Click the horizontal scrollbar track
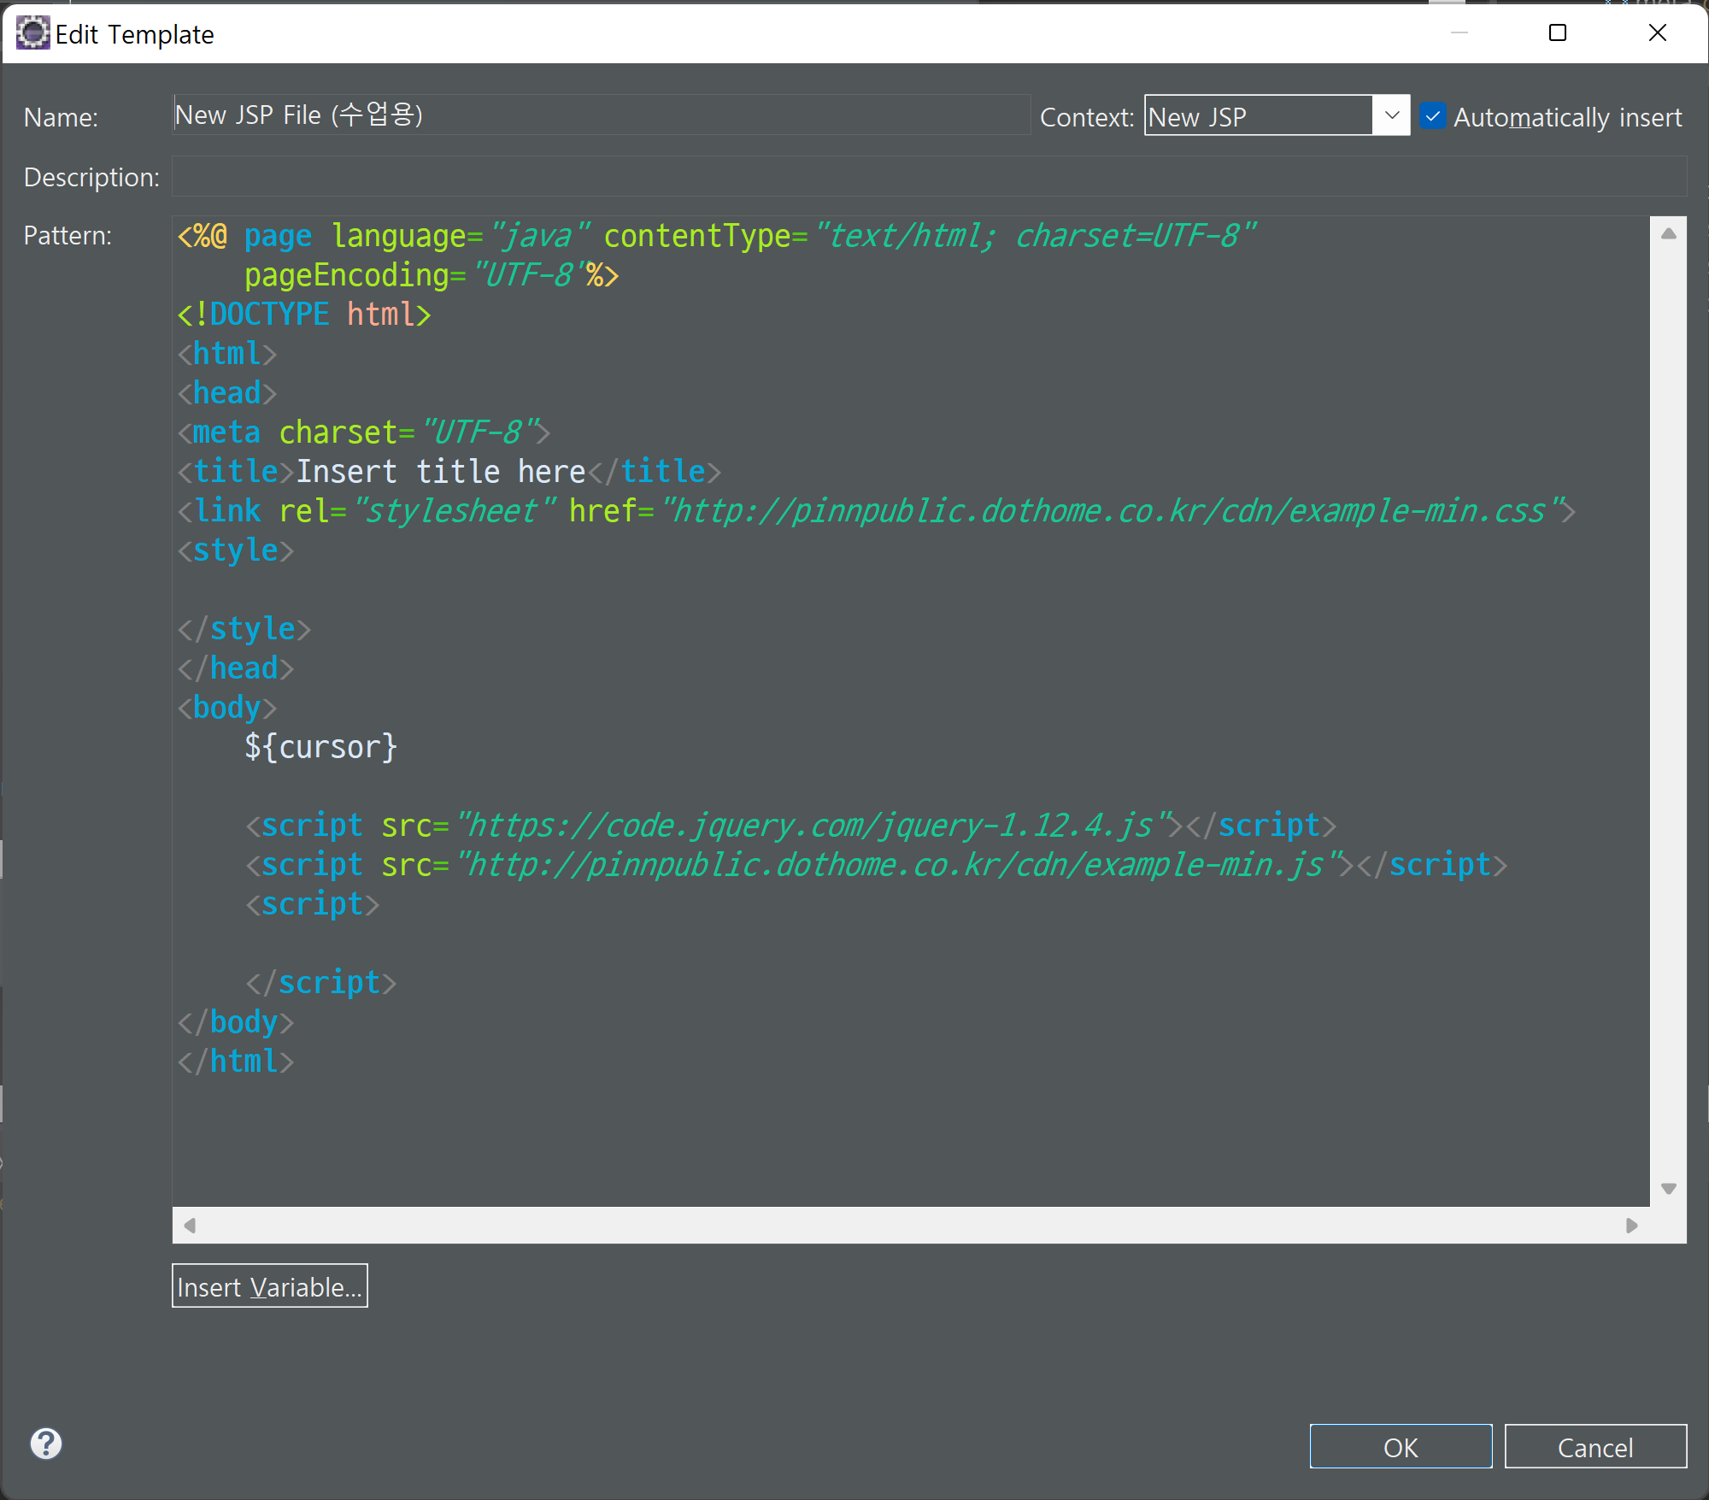Screen dimensions: 1709x1500 coord(911,1225)
